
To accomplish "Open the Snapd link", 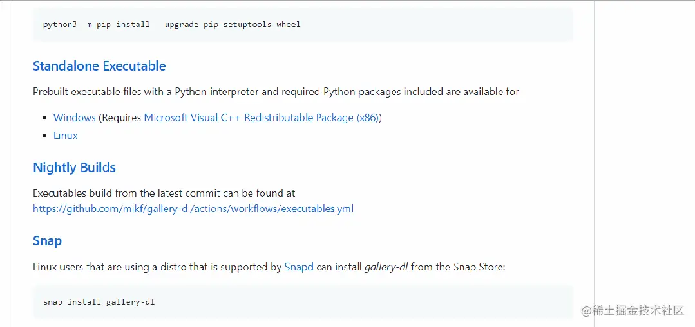I will pyautogui.click(x=299, y=267).
